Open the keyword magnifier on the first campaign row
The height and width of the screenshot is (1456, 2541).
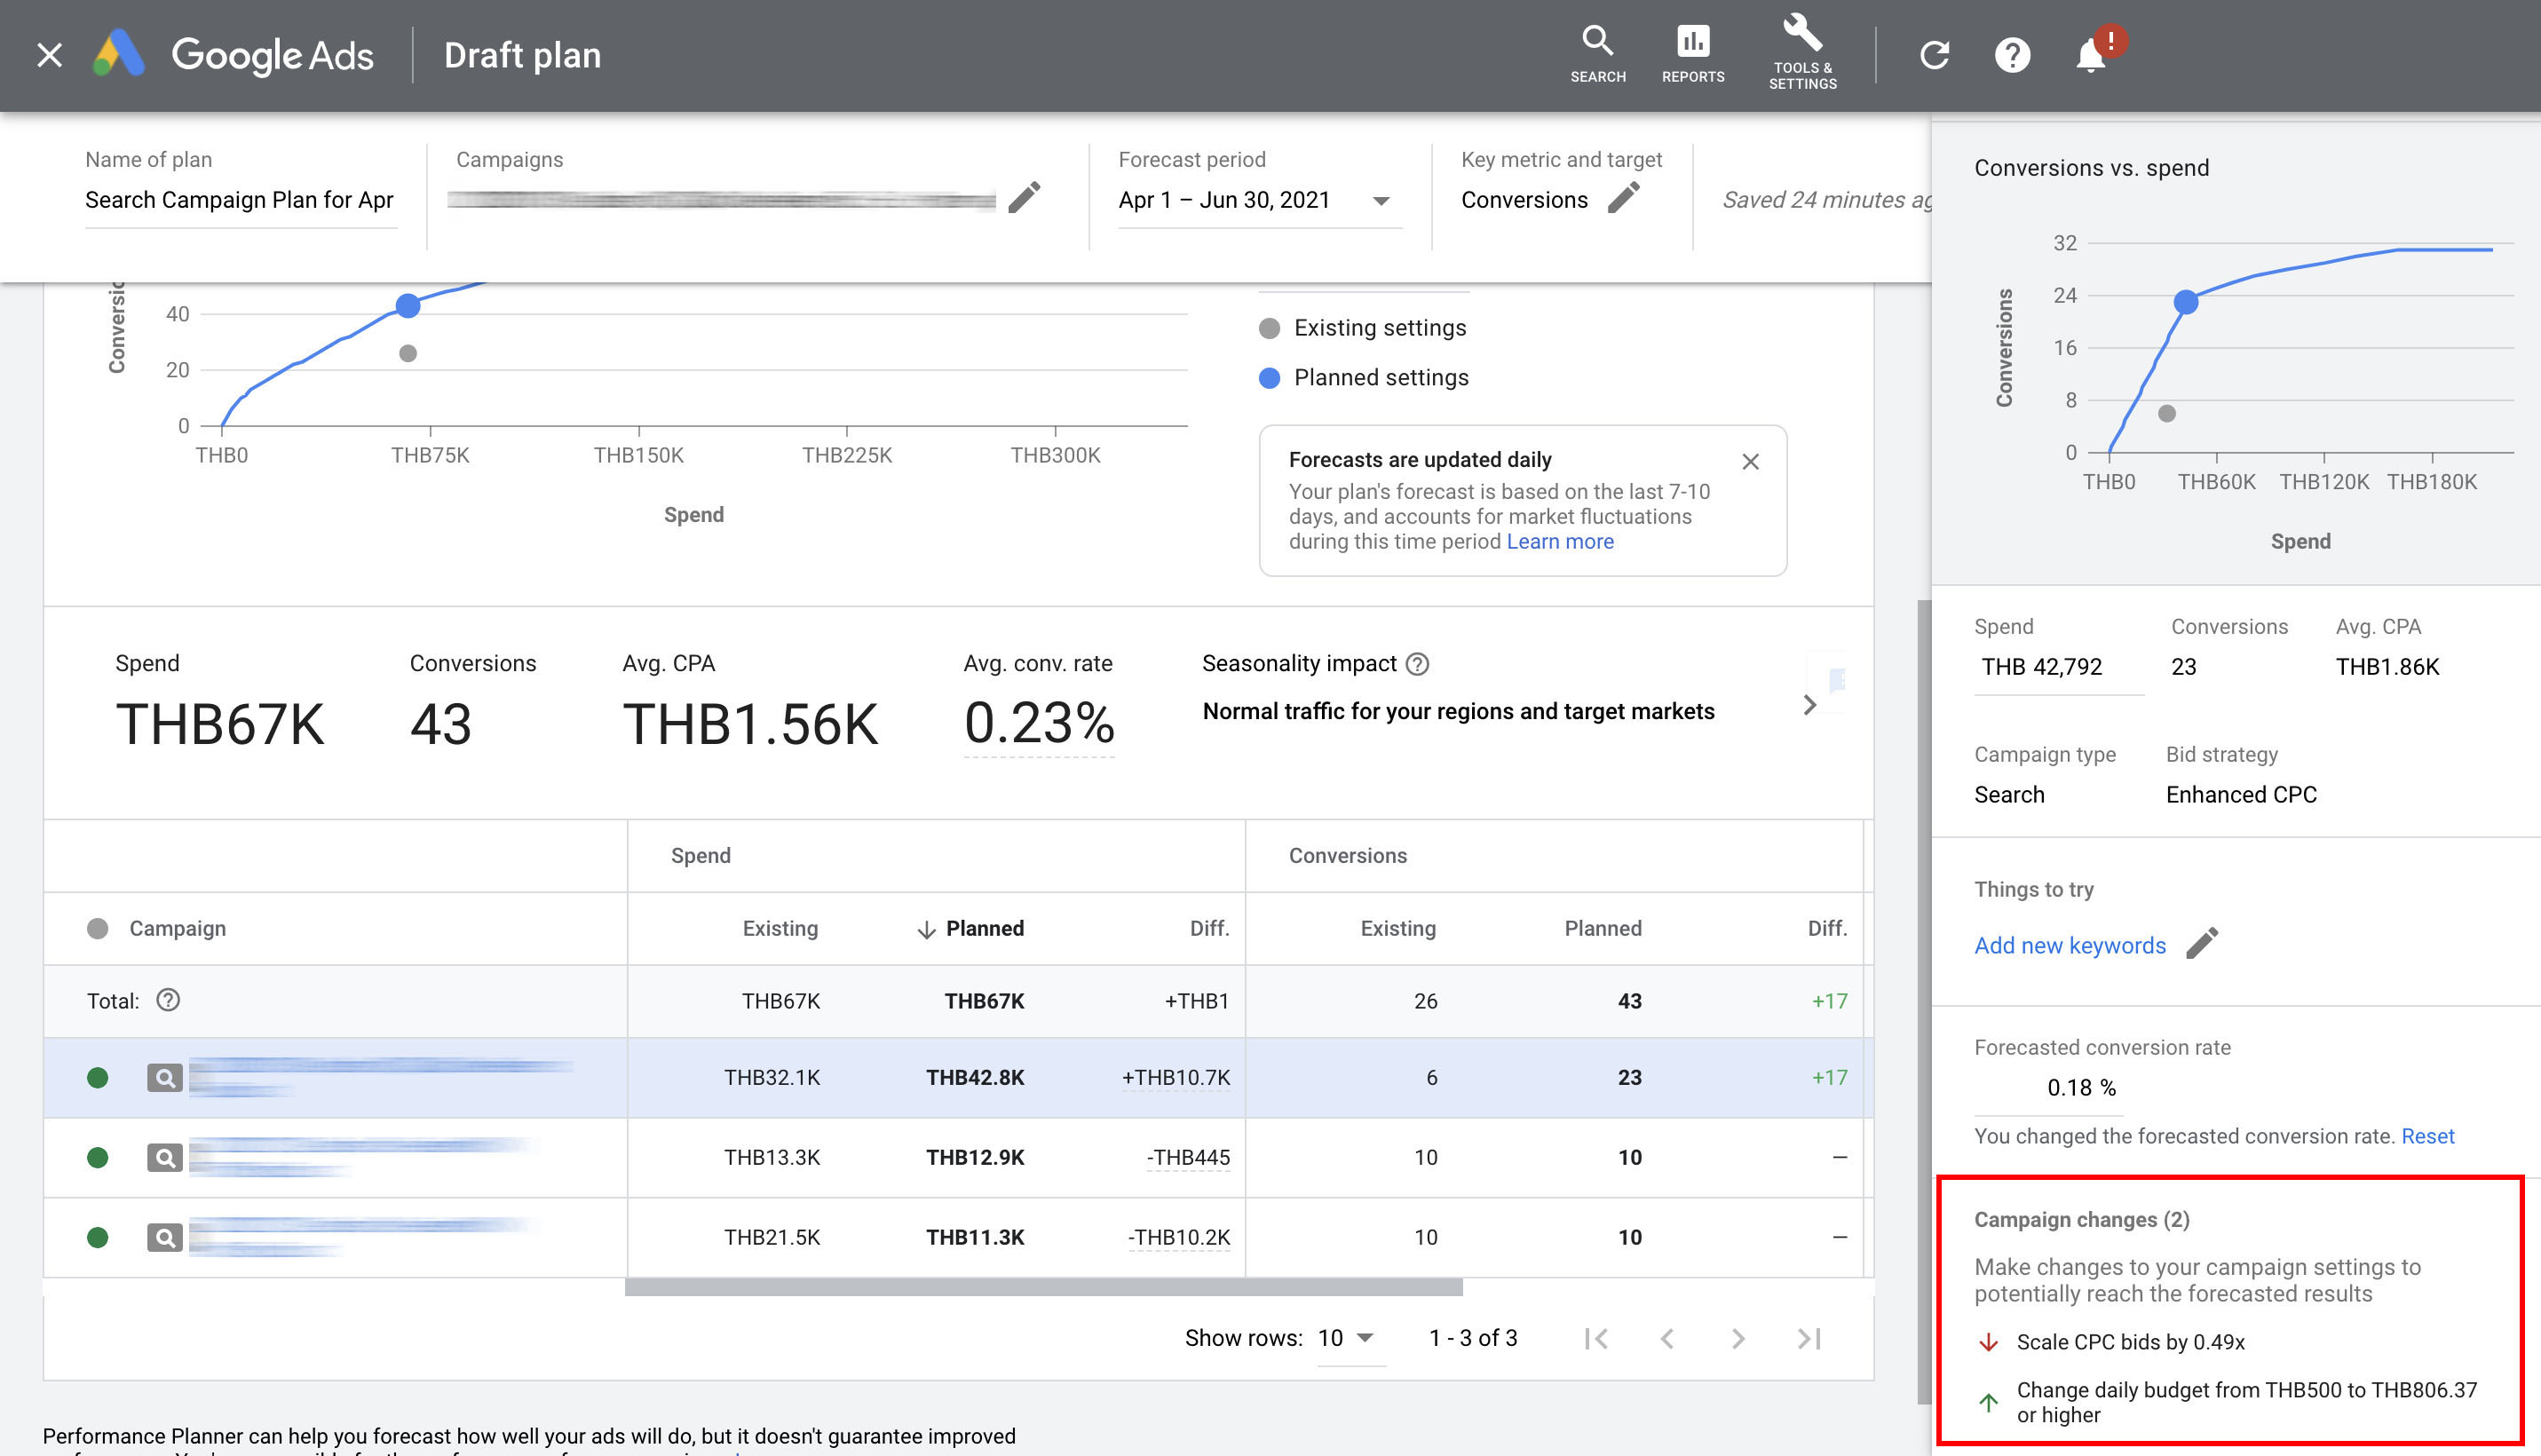tap(166, 1077)
